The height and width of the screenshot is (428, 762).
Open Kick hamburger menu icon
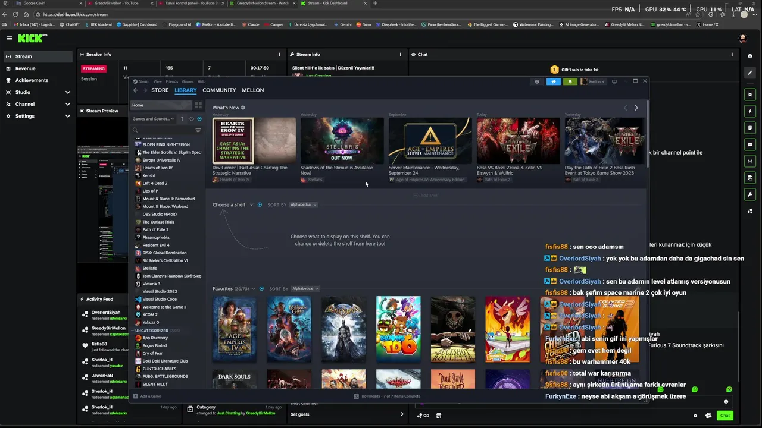coord(9,39)
